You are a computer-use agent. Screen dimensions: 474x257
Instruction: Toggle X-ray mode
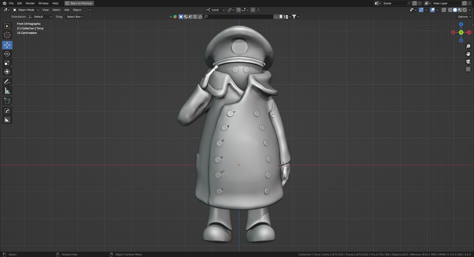tap(444, 10)
